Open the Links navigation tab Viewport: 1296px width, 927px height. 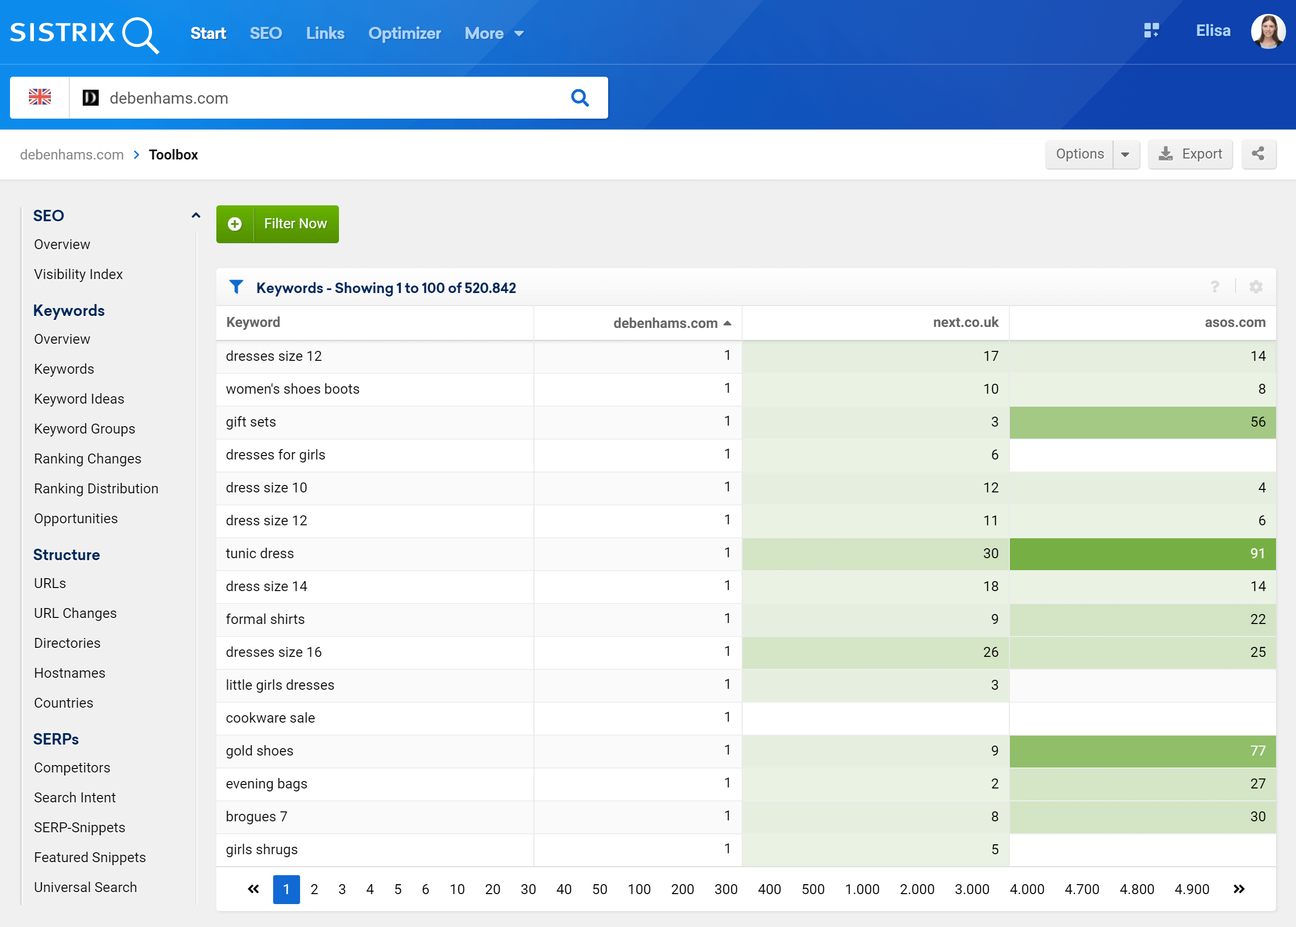pos(325,33)
